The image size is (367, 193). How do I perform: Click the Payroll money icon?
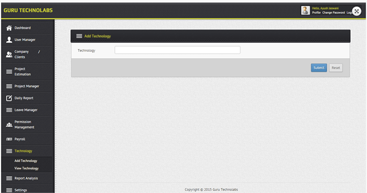[9, 139]
